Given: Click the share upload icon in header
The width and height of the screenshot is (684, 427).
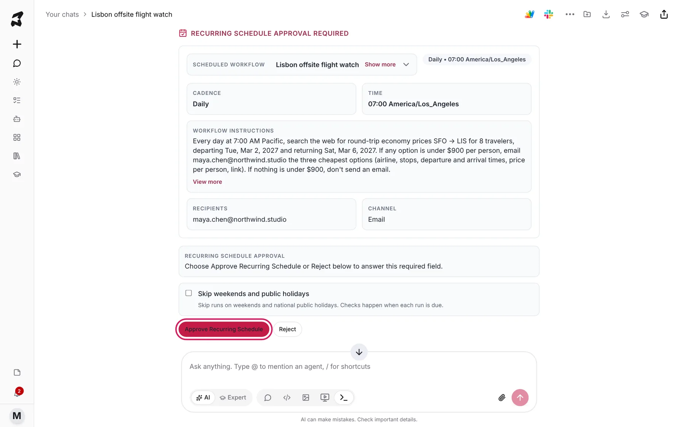Looking at the screenshot, I should [664, 14].
